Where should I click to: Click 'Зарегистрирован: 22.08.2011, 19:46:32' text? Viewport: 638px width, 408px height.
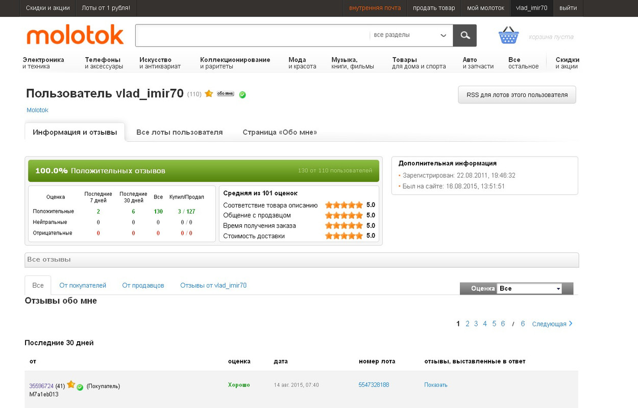(459, 175)
